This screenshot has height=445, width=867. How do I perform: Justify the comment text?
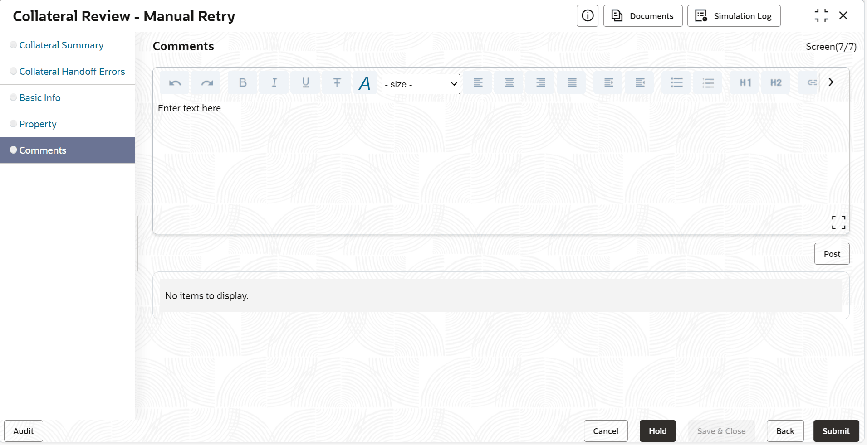[572, 83]
